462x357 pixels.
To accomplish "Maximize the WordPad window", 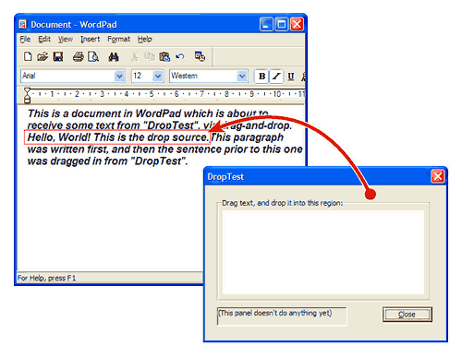I will point(282,24).
